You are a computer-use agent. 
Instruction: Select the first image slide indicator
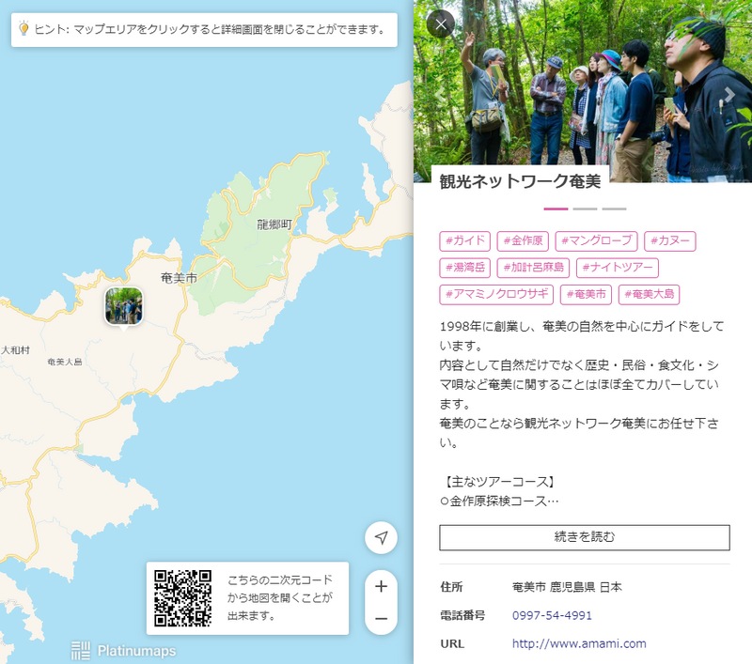tap(556, 208)
